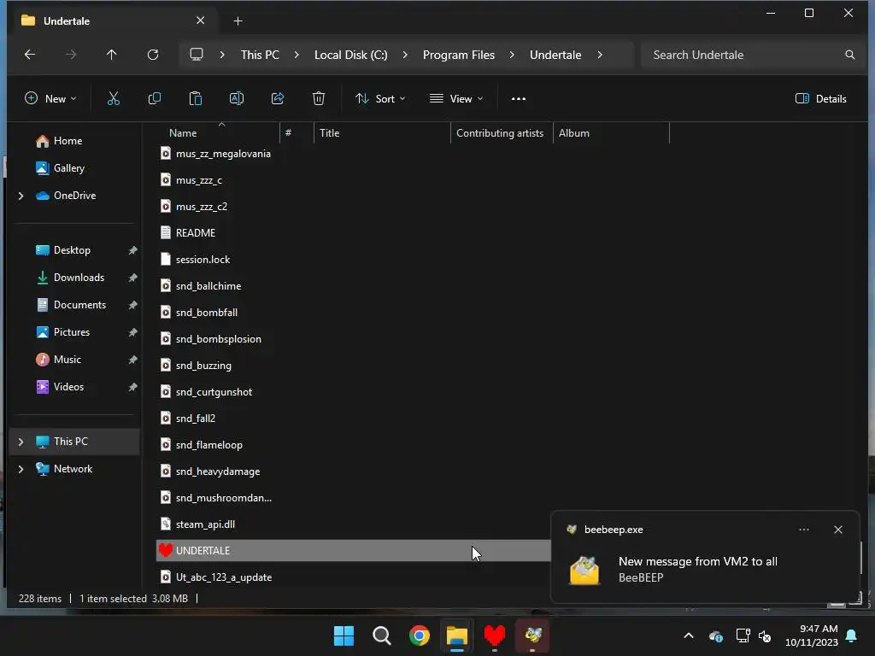Open beebeep notification options ellipsis
The width and height of the screenshot is (875, 656).
pyautogui.click(x=804, y=530)
